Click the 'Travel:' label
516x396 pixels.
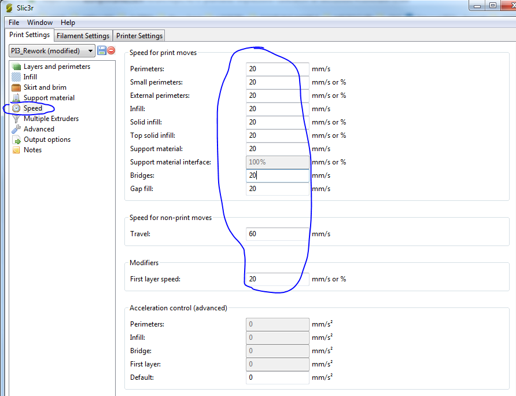point(140,234)
